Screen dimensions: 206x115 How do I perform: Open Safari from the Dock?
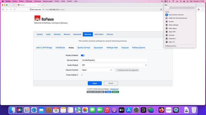pos(34,110)
